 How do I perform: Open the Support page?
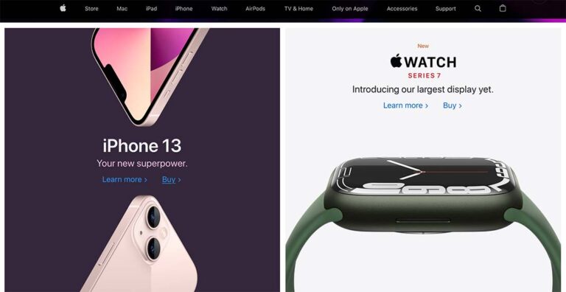pyautogui.click(x=445, y=9)
